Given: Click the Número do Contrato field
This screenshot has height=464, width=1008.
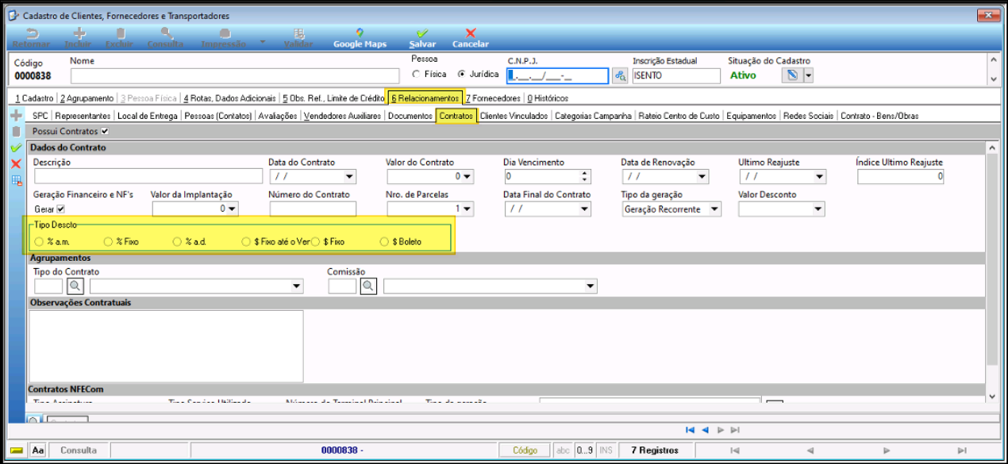Looking at the screenshot, I should click(x=313, y=209).
